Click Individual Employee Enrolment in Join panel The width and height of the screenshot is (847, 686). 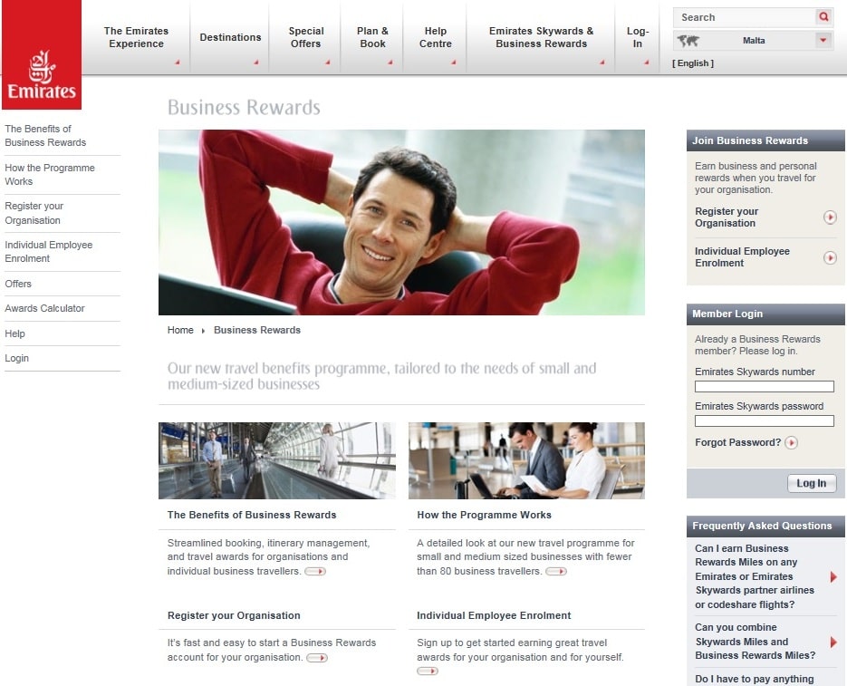(x=742, y=257)
